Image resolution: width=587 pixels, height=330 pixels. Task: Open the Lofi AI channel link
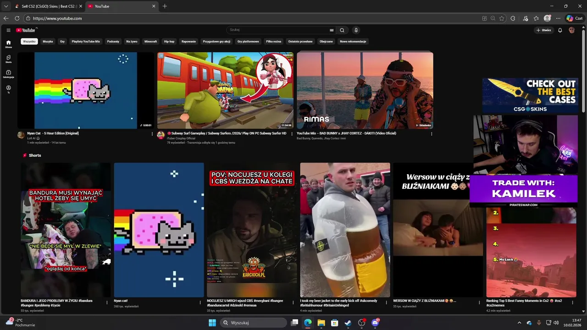pos(32,138)
